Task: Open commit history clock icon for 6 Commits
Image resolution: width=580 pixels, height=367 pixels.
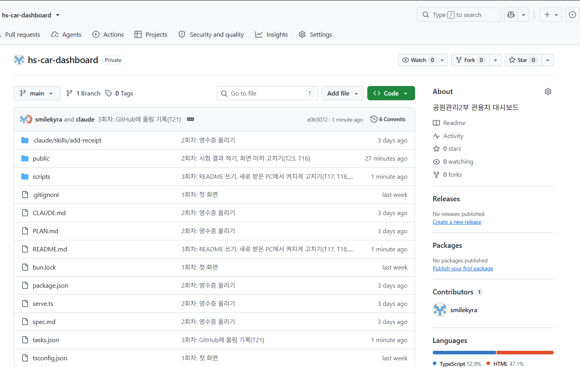Action: click(374, 119)
